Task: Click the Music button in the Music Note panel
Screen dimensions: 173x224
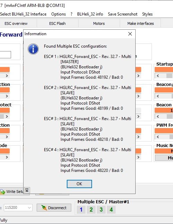Action: pos(164,158)
